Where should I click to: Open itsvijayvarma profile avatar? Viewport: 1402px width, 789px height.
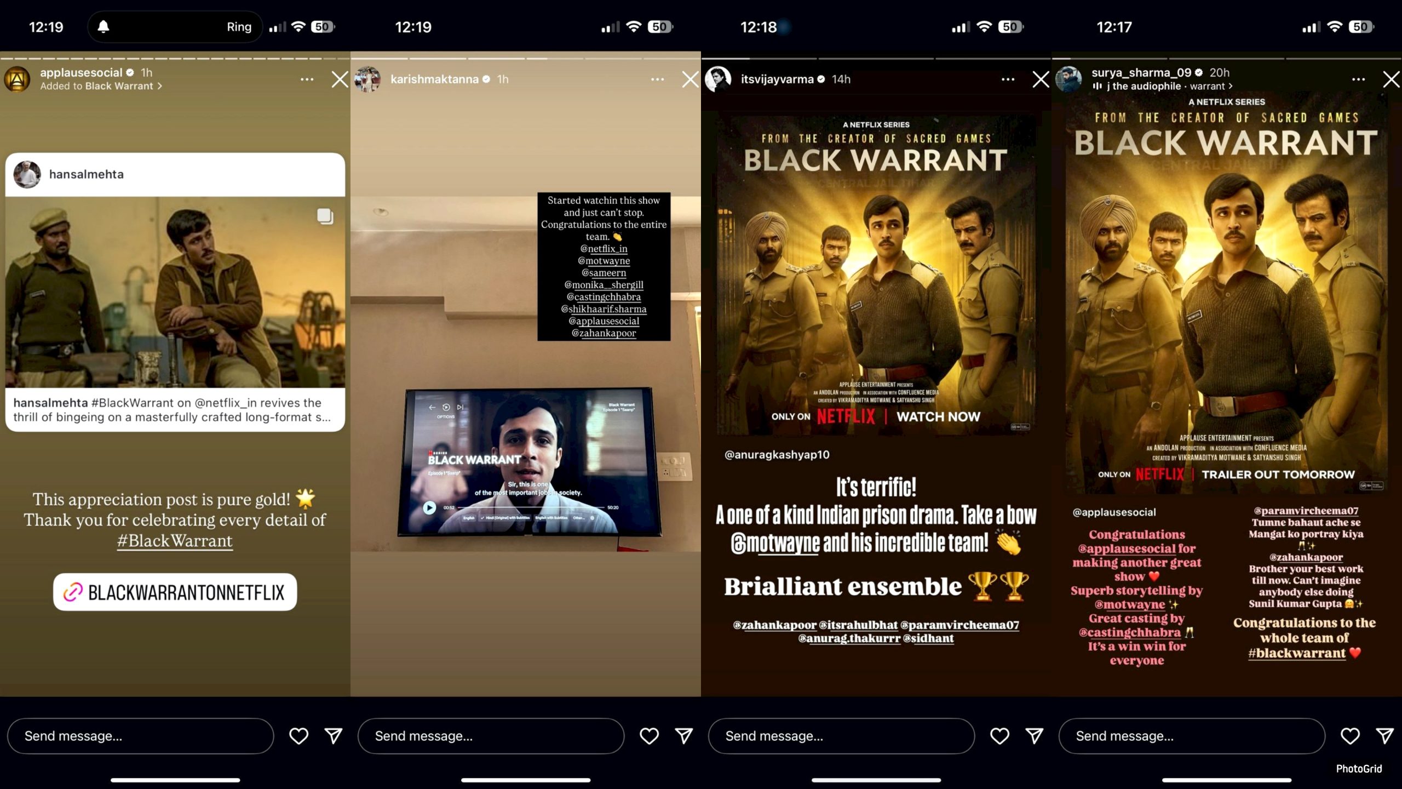coord(718,79)
